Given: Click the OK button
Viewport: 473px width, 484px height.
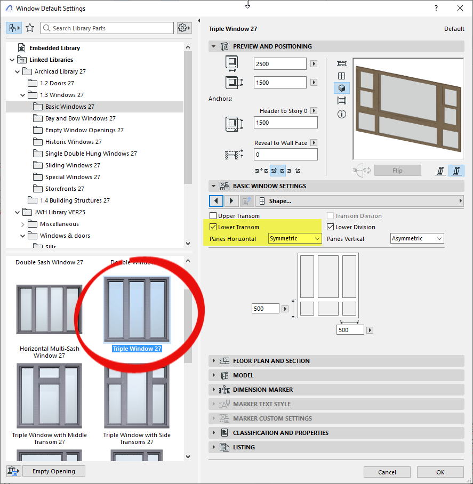Looking at the screenshot, I should [x=440, y=472].
